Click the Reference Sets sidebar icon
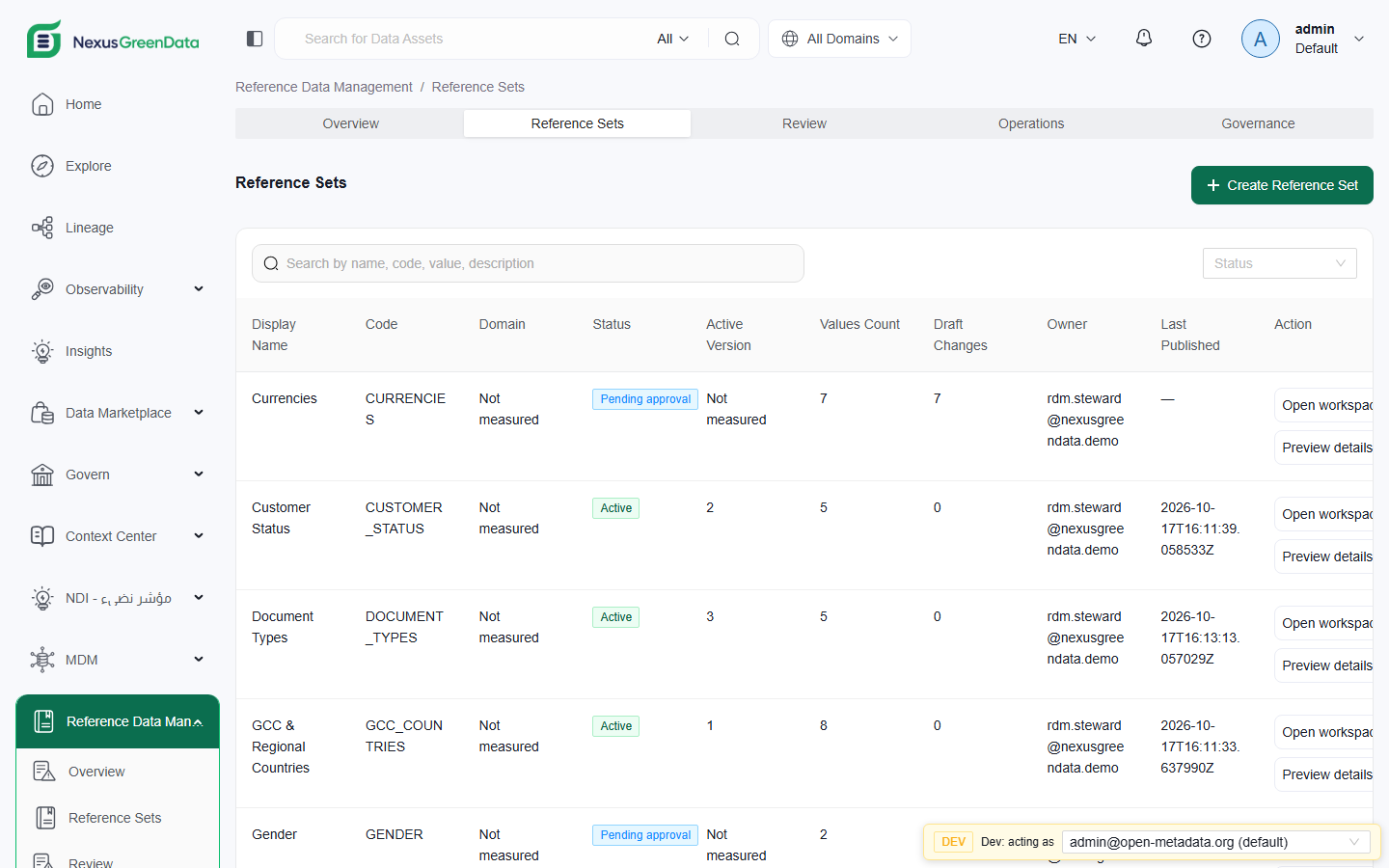 [45, 818]
